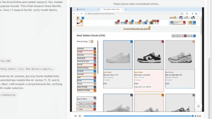Select the Golf category filter
212x119 pixels.
pos(86,78)
